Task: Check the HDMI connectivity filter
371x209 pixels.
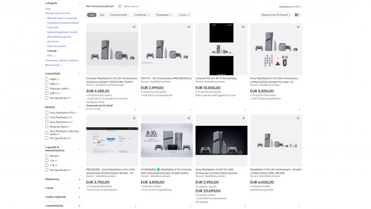Action: point(47,79)
